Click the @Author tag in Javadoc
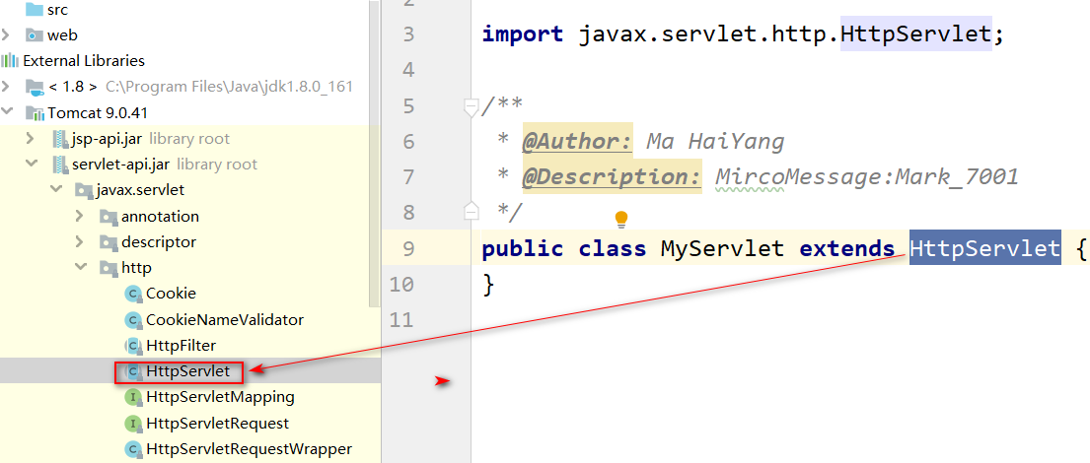Image resolution: width=1090 pixels, height=463 pixels. point(578,142)
